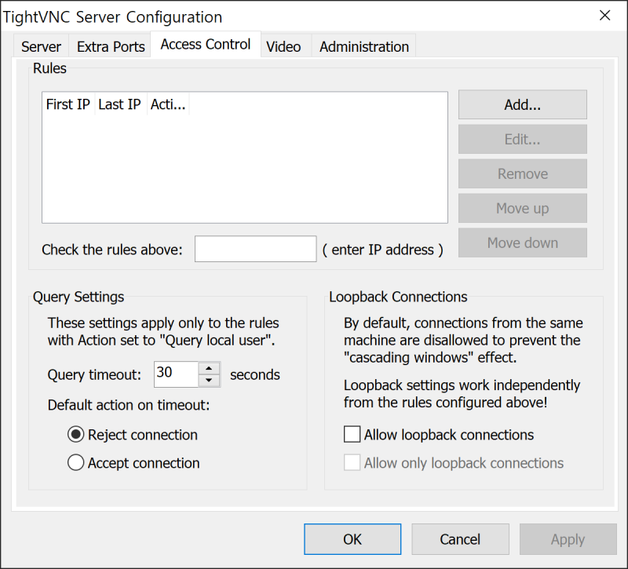Increase Query timeout with the up arrow
Viewport: 628px width, 569px height.
[210, 369]
